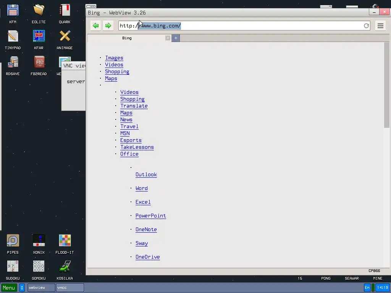Launch the FB2READ reader icon
Viewport: 391px width, 293px height.
click(x=39, y=66)
